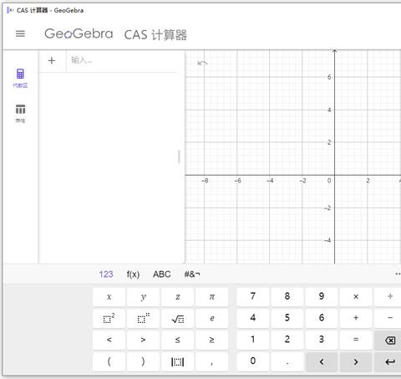Tap the less-than key
This screenshot has width=401, height=379.
pos(109,340)
